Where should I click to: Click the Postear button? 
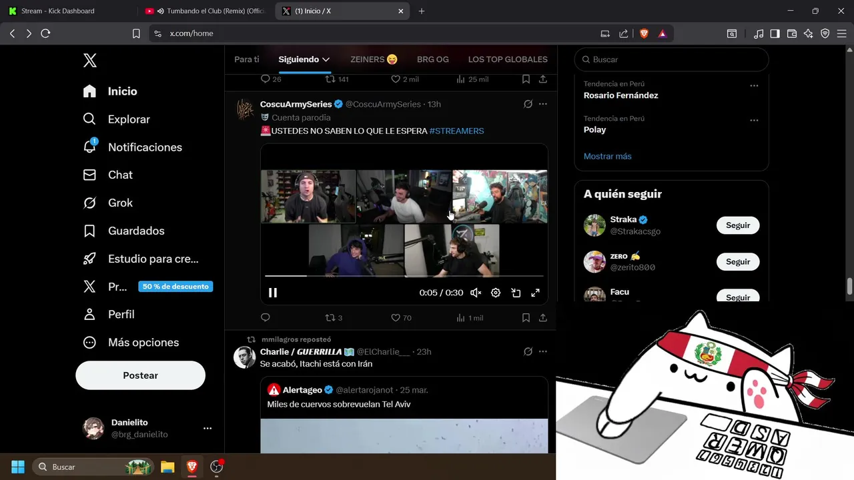click(140, 375)
